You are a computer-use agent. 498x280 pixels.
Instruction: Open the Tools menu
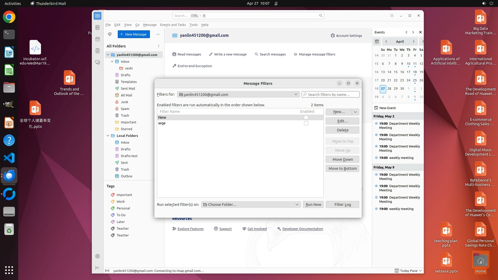193,25
